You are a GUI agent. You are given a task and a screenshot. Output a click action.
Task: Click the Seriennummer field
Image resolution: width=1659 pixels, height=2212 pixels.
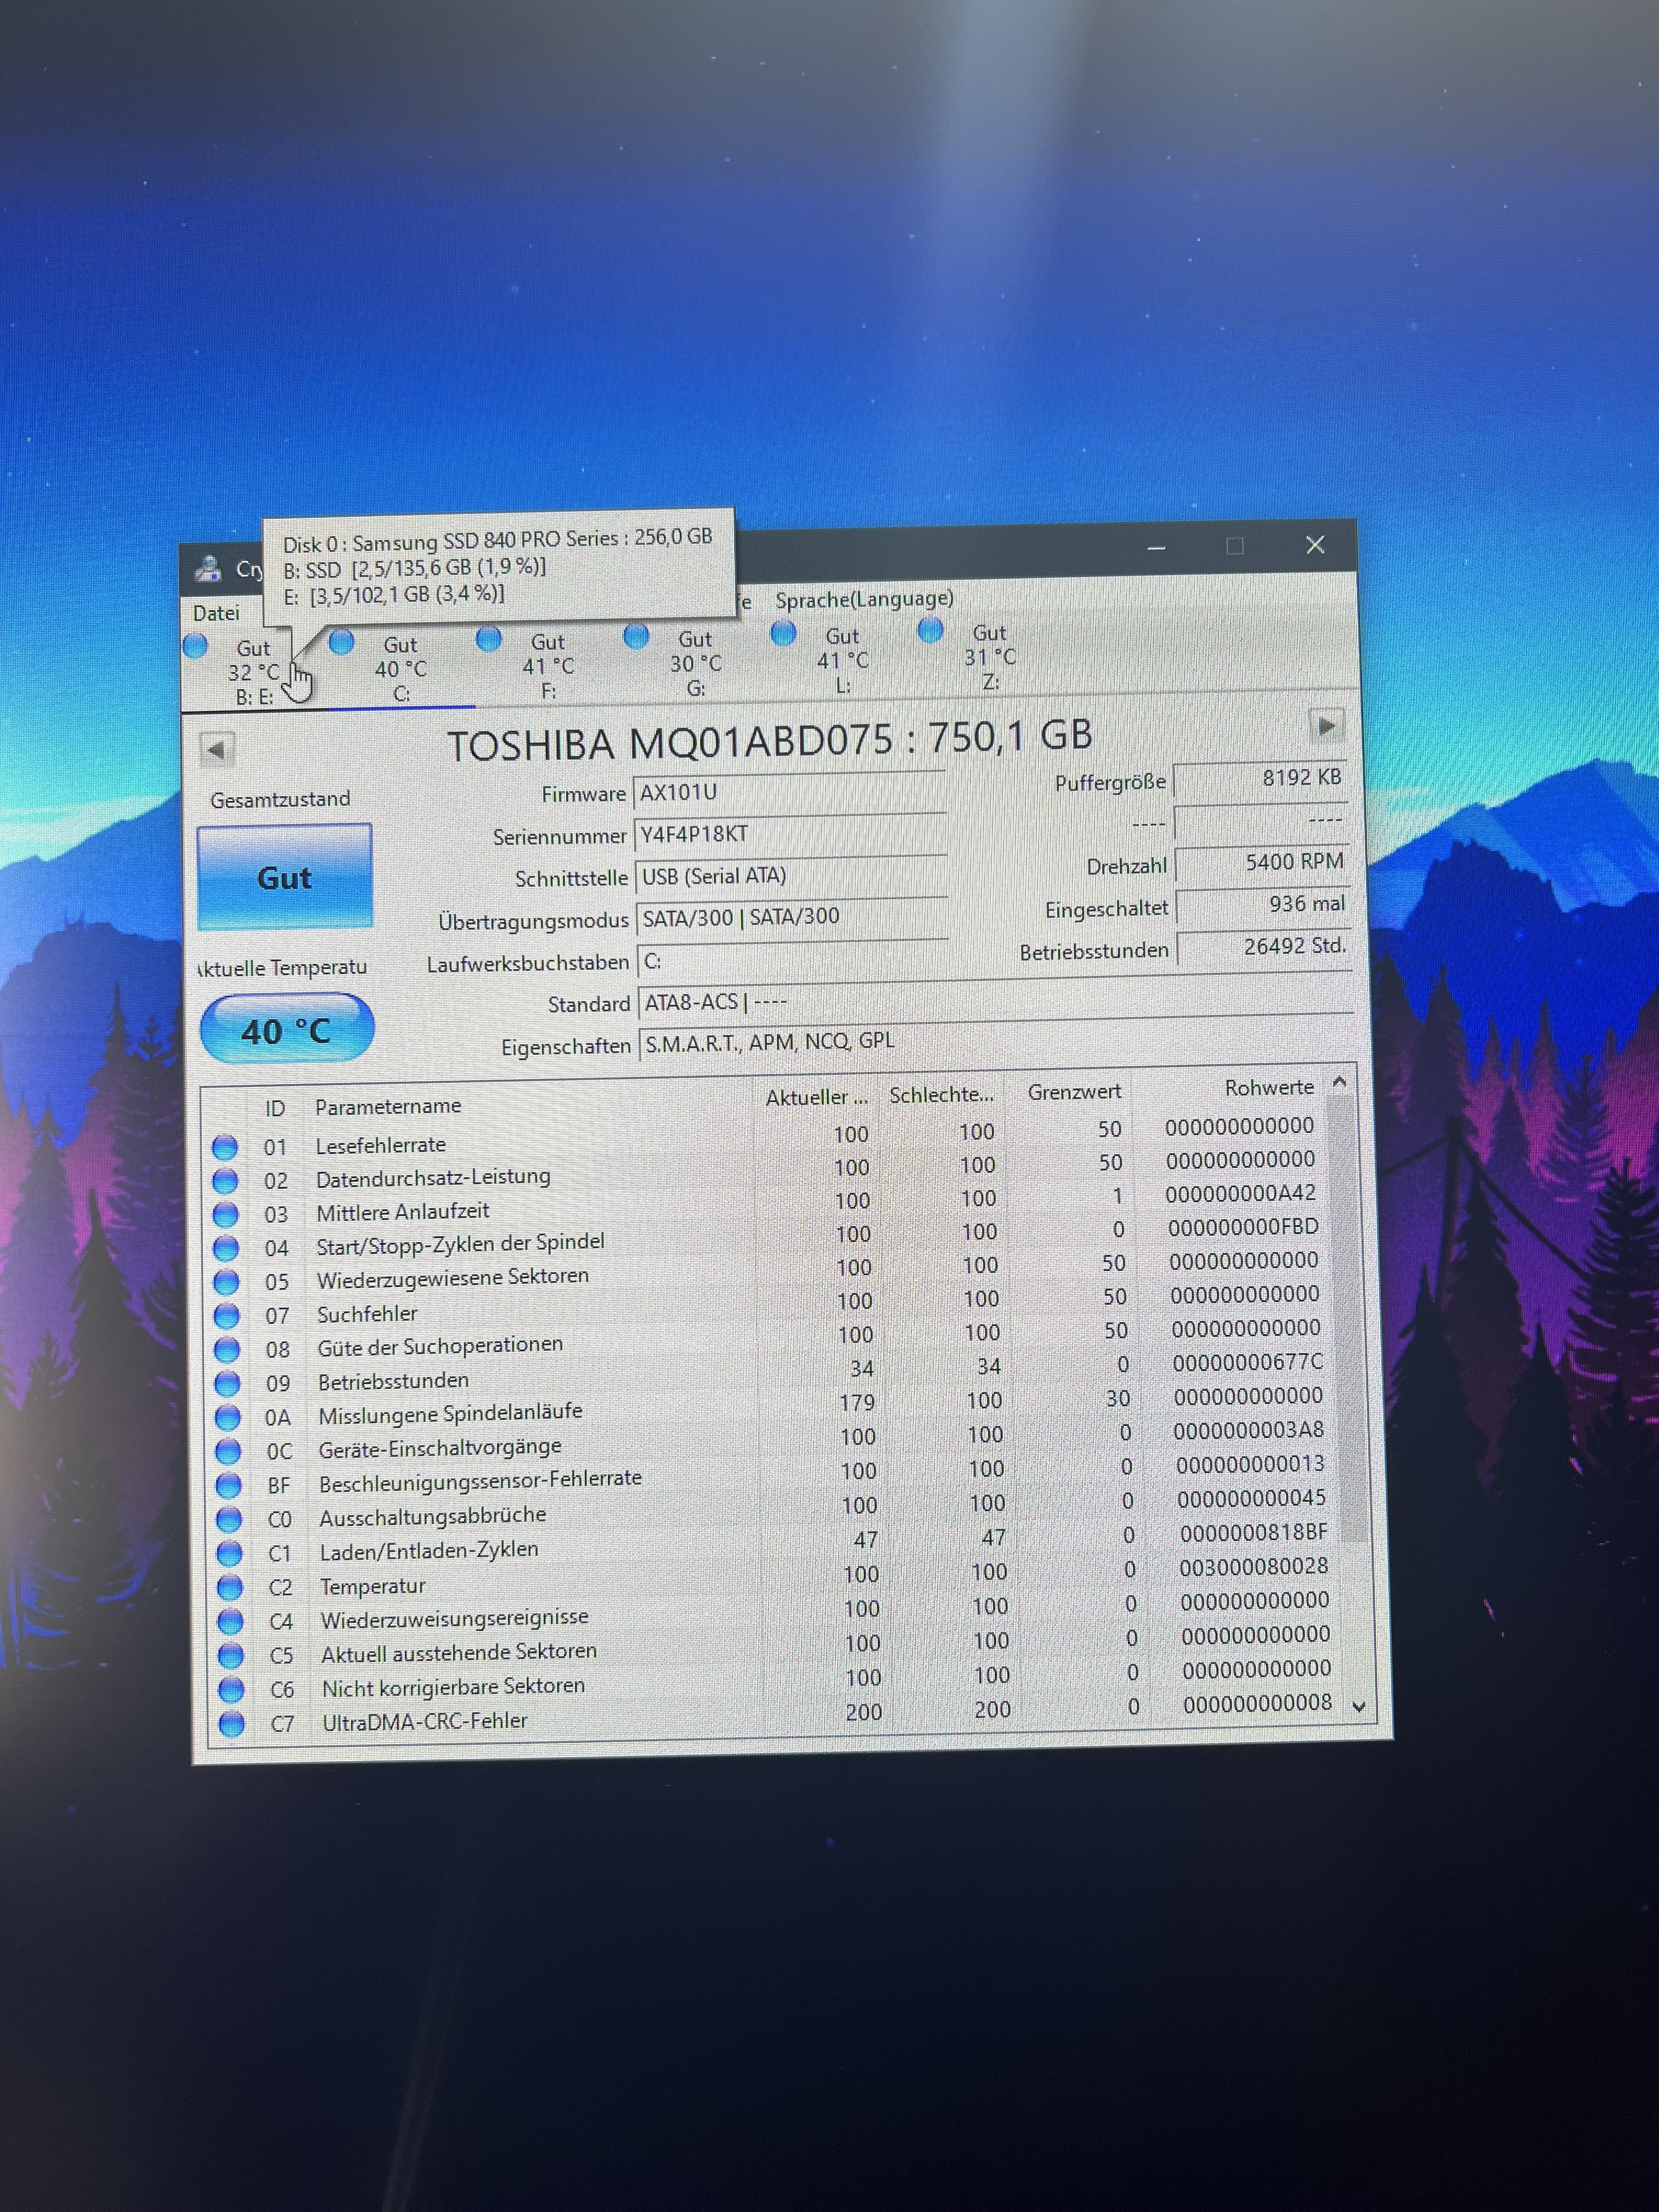[x=790, y=834]
